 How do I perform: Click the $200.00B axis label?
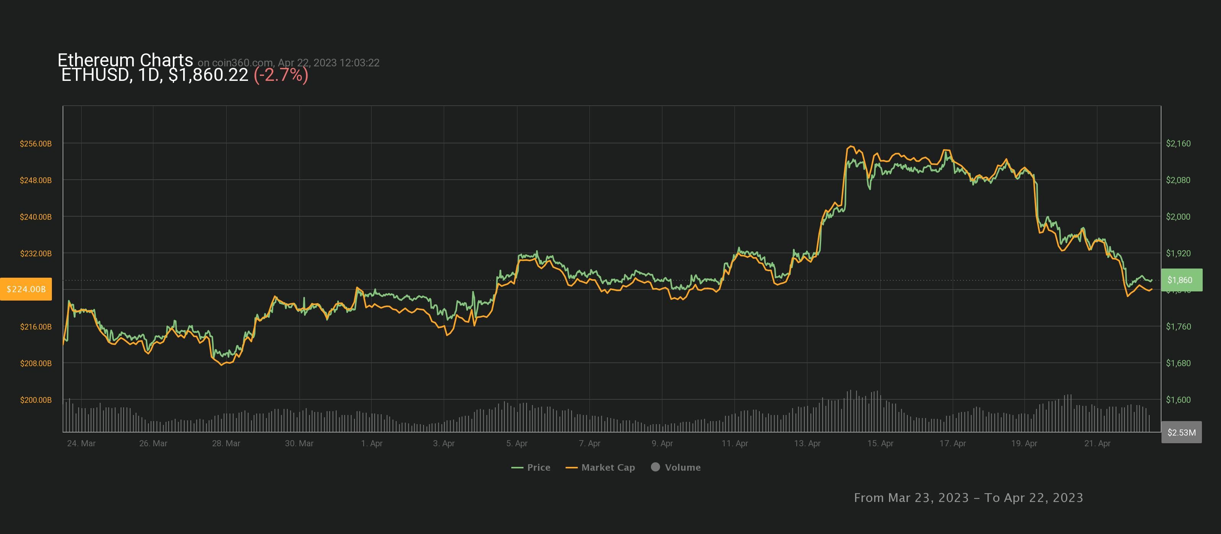(x=35, y=400)
